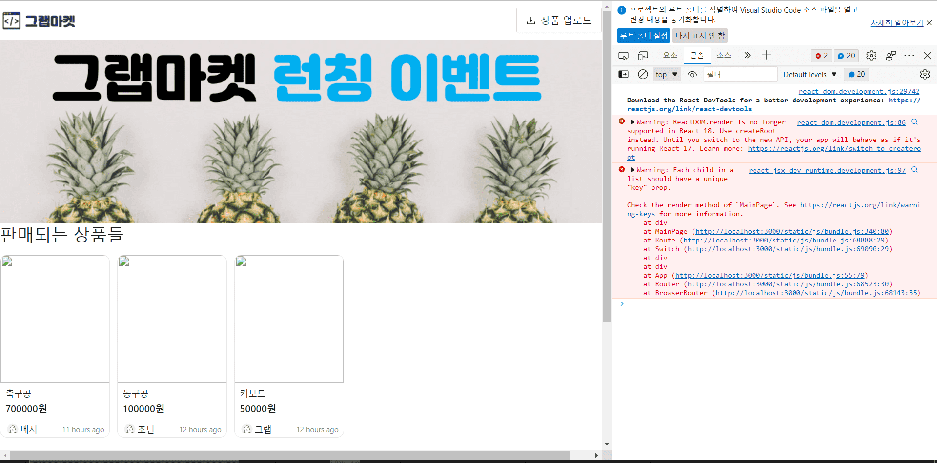Toggle the console sidebar panel
This screenshot has width=937, height=463.
tap(624, 74)
